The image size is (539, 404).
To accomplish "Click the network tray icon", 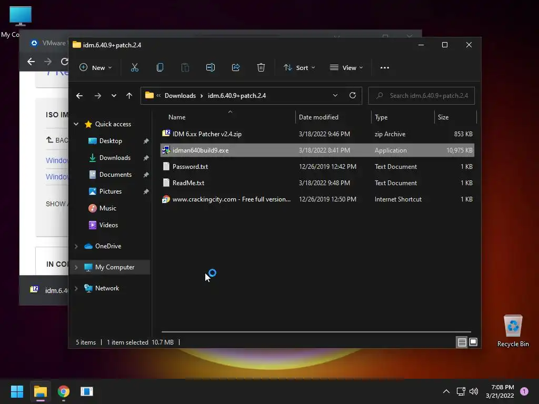I will pos(461,391).
